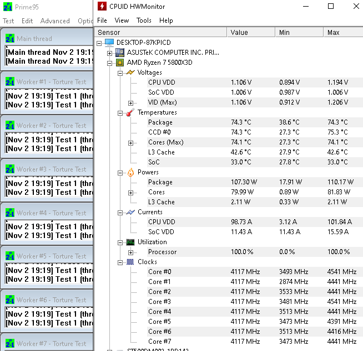Select the SoC temperature row
The width and height of the screenshot is (363, 351).
(x=254, y=162)
